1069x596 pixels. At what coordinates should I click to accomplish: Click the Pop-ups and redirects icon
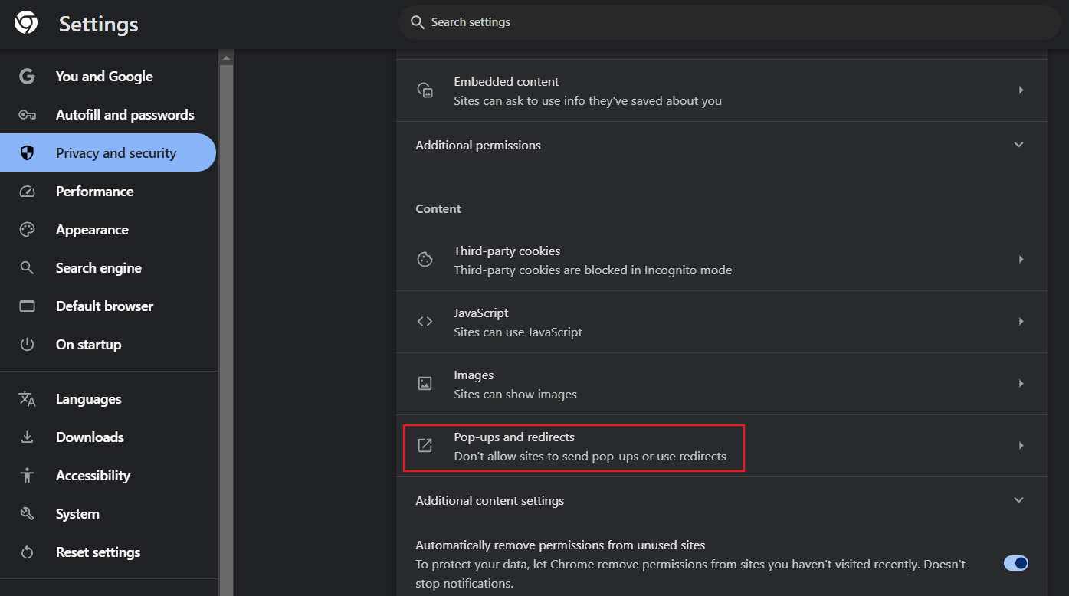(425, 446)
